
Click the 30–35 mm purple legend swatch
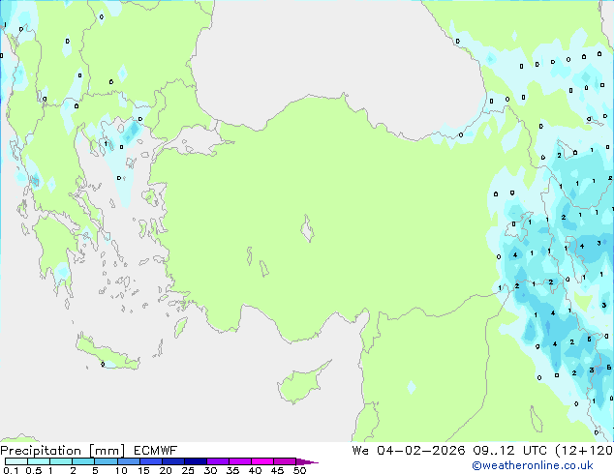point(218,461)
